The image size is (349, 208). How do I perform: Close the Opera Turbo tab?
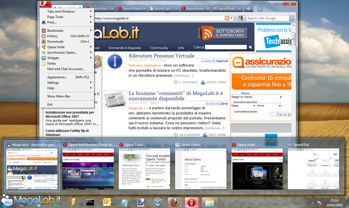click(x=144, y=8)
